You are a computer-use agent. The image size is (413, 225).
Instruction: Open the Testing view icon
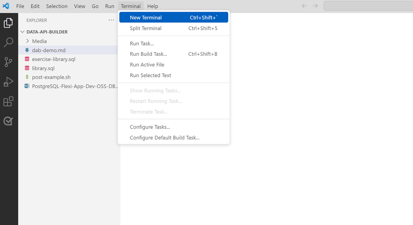pos(8,121)
